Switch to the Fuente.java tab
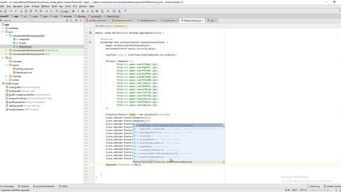 click(169, 20)
